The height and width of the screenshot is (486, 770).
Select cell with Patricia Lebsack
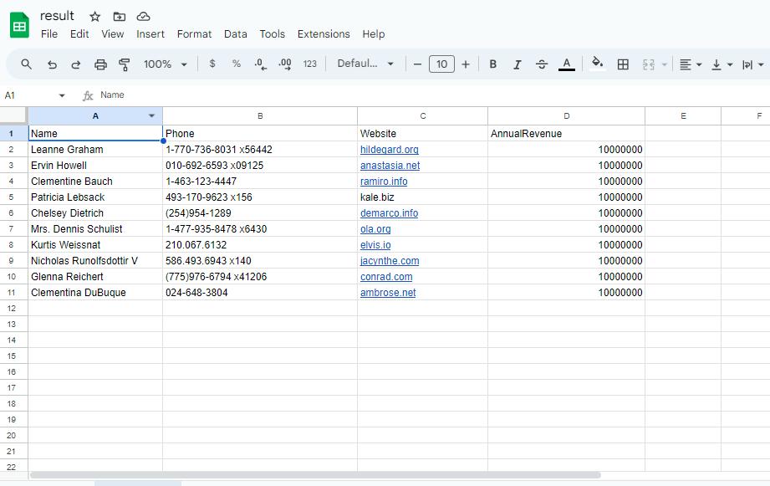pyautogui.click(x=95, y=197)
